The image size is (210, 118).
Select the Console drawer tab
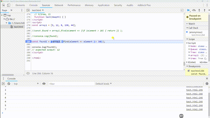pos(11,79)
